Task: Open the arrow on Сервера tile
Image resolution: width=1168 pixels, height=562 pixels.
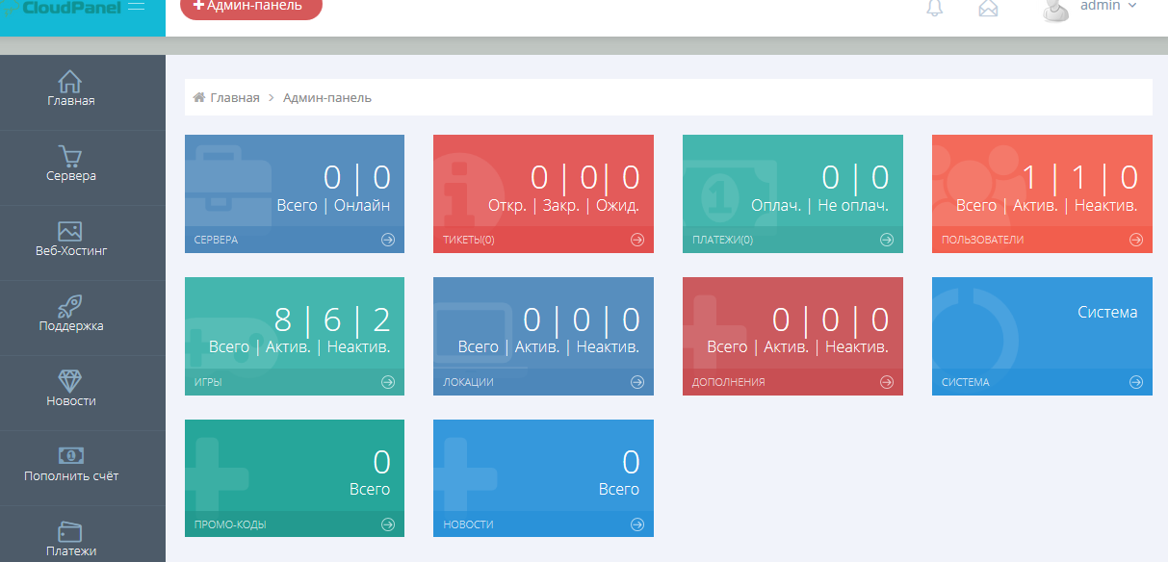Action: pyautogui.click(x=387, y=240)
